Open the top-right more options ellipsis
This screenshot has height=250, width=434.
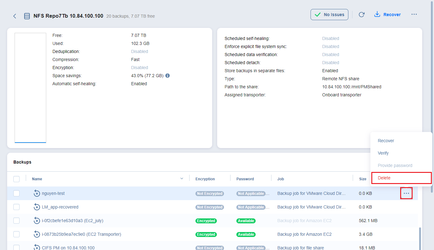414,15
